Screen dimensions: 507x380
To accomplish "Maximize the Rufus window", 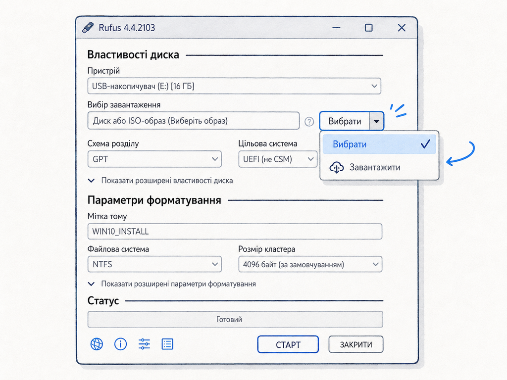I will [368, 28].
